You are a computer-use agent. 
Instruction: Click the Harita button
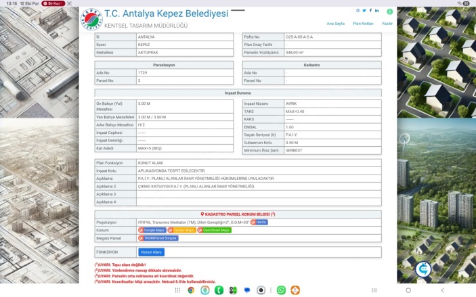tap(259, 222)
